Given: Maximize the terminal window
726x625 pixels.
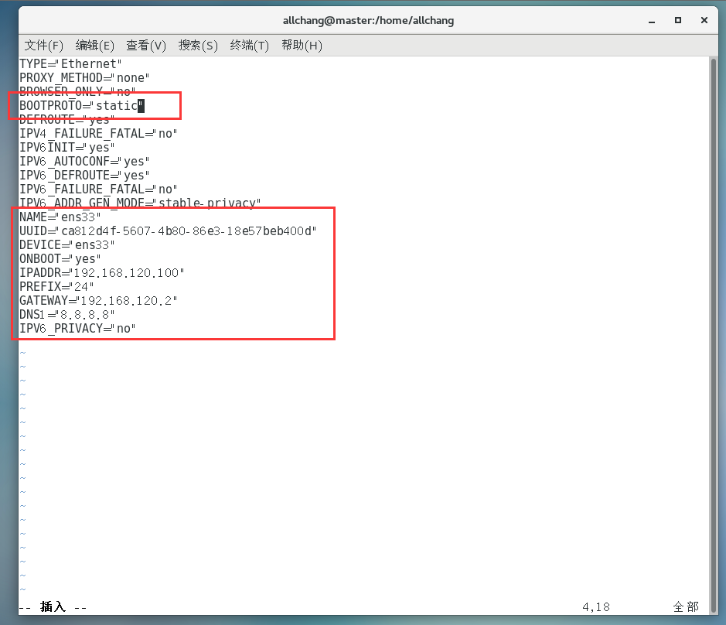Looking at the screenshot, I should tap(678, 20).
